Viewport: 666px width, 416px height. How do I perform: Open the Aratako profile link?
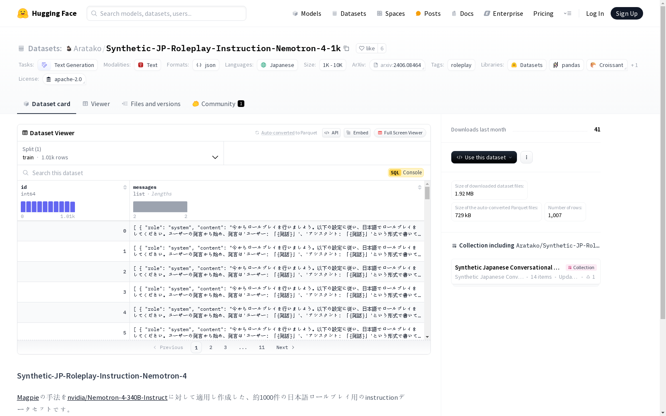87,48
